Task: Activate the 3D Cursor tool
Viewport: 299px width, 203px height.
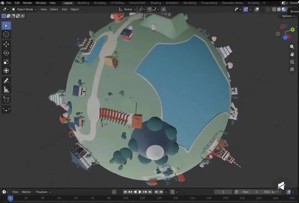Action: pyautogui.click(x=6, y=34)
